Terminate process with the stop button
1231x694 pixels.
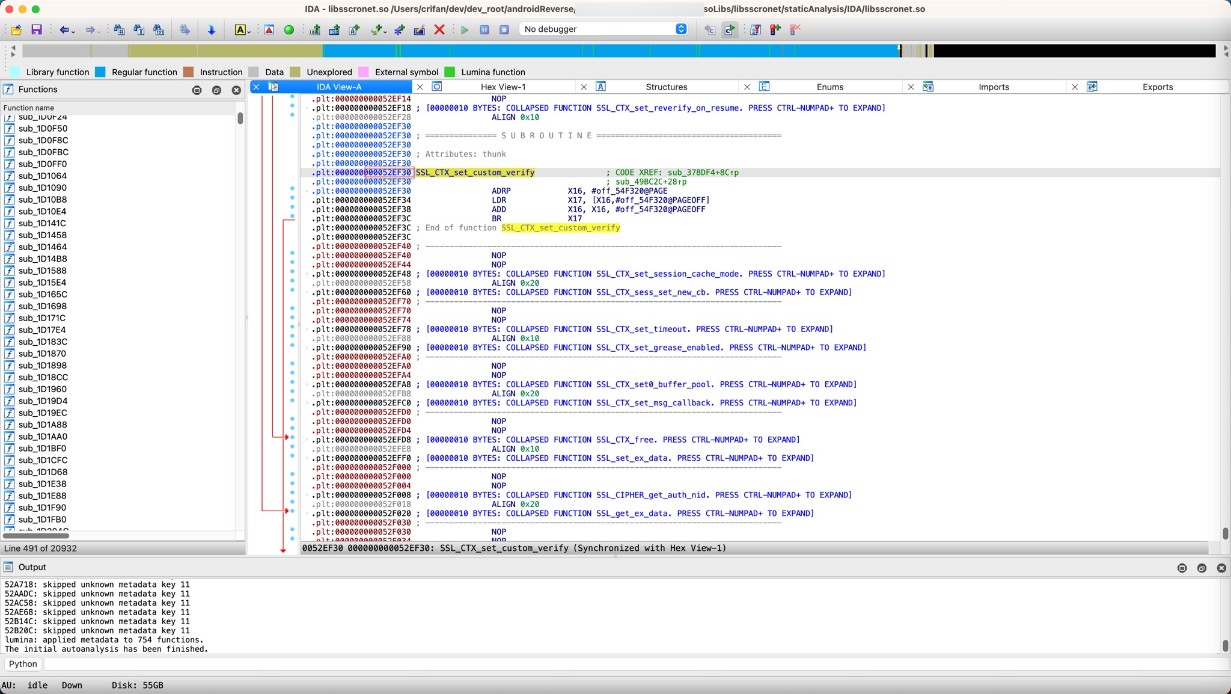click(504, 29)
